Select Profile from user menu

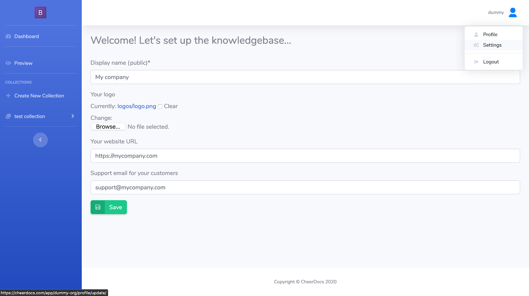[490, 34]
